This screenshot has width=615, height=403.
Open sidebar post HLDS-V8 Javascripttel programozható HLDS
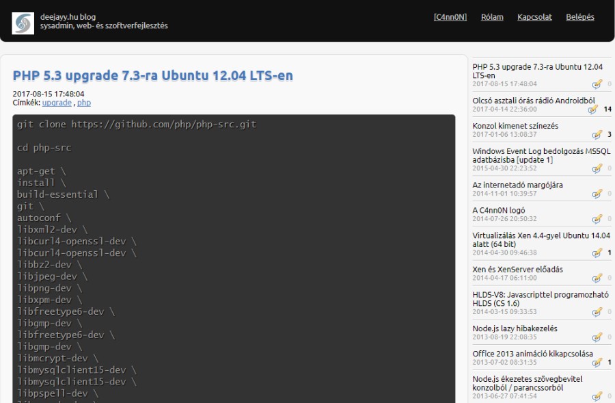coord(540,299)
